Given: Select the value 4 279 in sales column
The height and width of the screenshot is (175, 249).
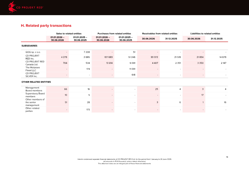Looking at the screenshot, I should coord(64,57).
